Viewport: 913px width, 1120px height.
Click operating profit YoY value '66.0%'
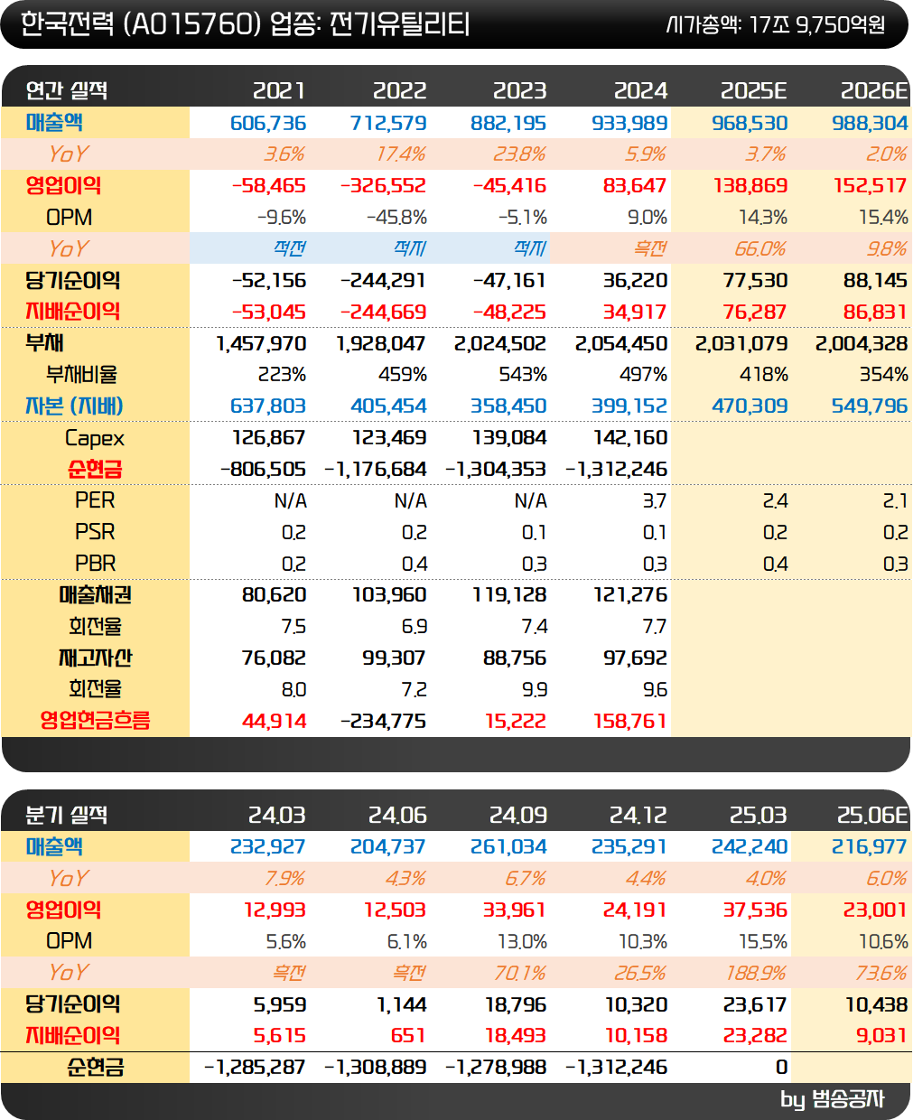[x=760, y=249]
